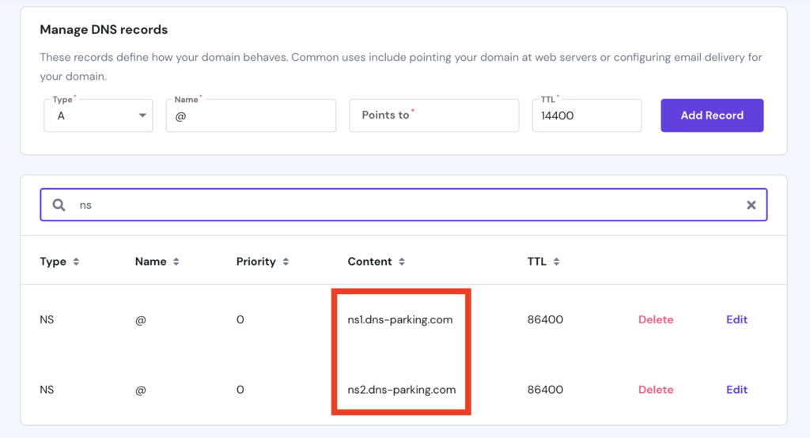Image resolution: width=810 pixels, height=438 pixels.
Task: Open the record Type dropdown
Action: 98,115
